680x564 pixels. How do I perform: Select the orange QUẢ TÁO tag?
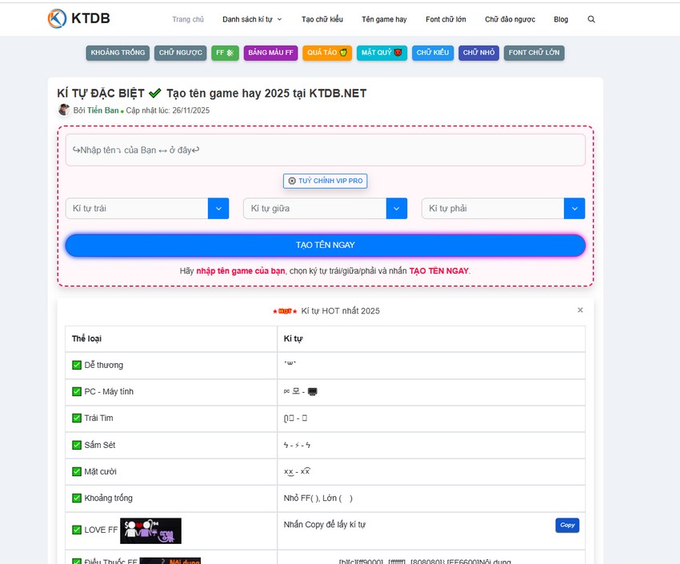click(x=327, y=53)
